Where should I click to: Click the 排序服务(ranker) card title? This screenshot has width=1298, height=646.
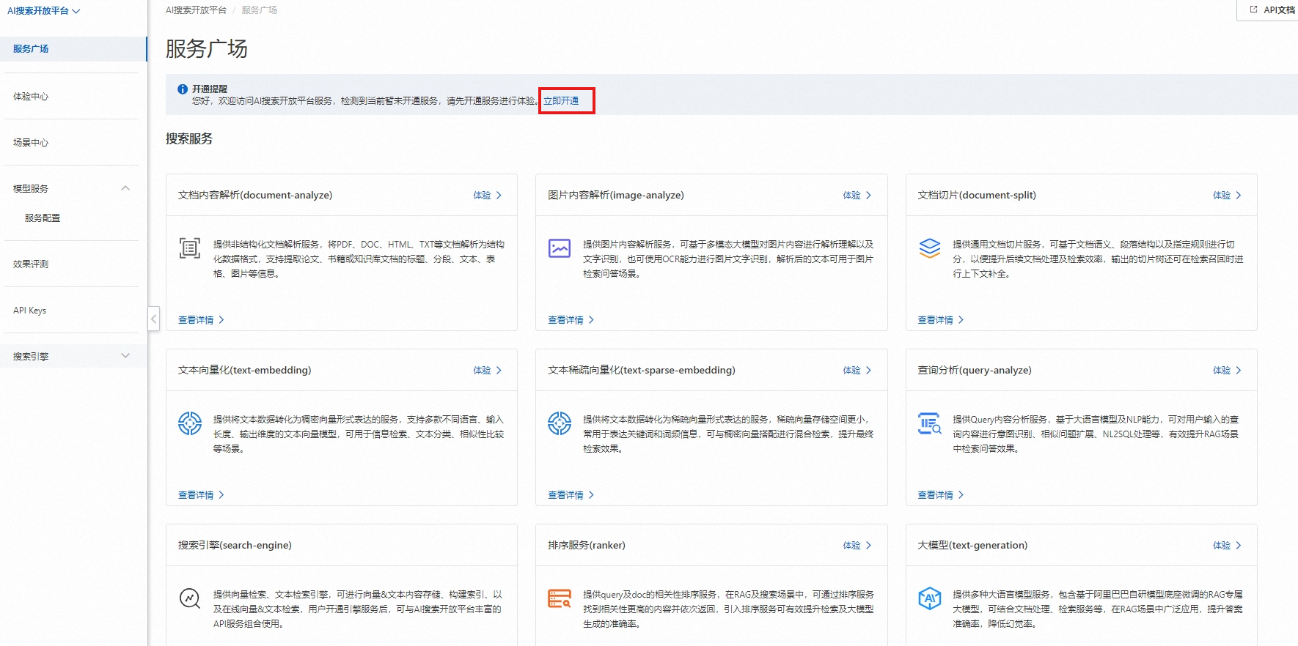[587, 546]
